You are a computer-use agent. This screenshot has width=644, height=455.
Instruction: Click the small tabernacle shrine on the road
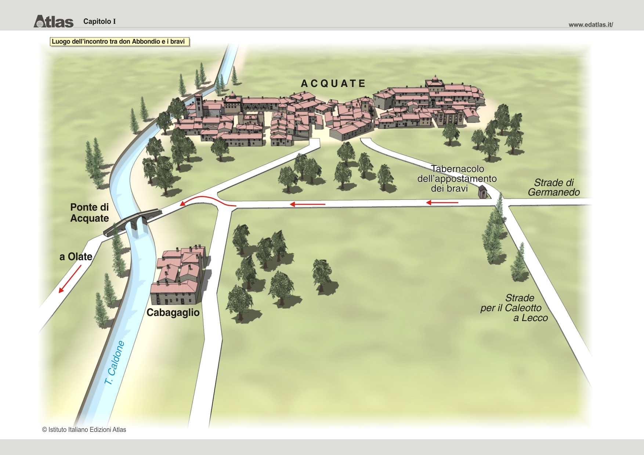coord(482,192)
